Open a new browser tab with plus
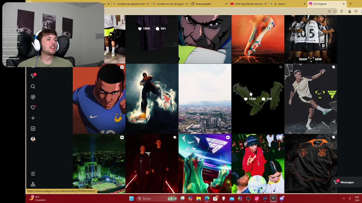Viewport: 362px width, 203px height. [350, 4]
